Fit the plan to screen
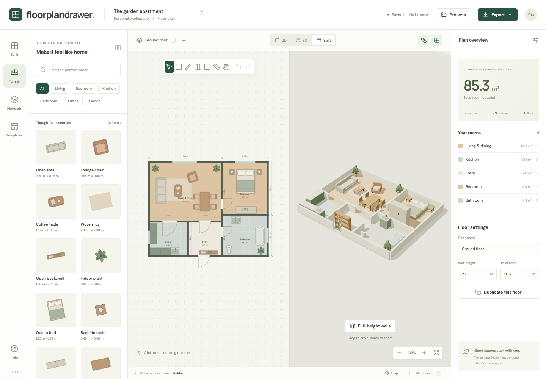 436,353
